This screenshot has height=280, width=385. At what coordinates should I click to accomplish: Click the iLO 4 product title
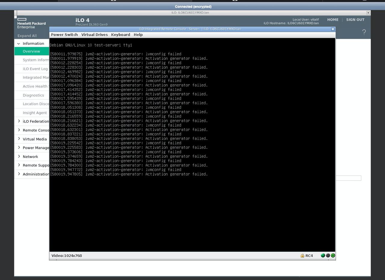coord(82,20)
